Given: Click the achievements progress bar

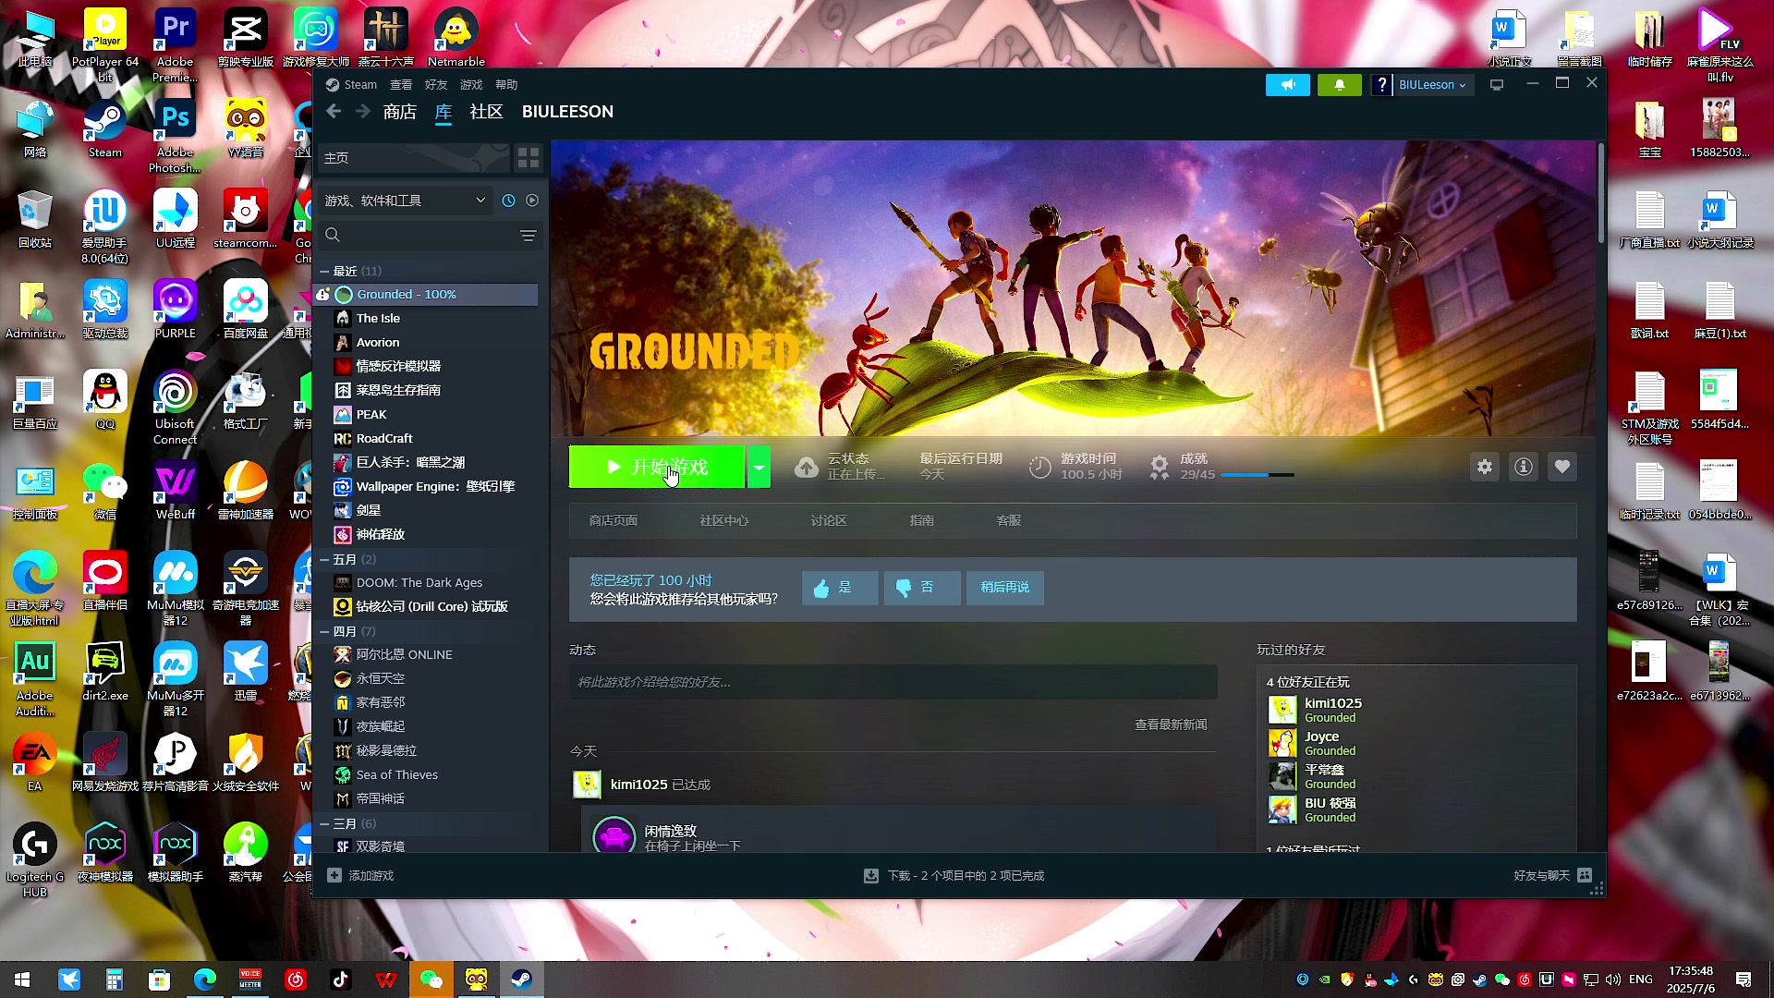Looking at the screenshot, I should point(1258,475).
